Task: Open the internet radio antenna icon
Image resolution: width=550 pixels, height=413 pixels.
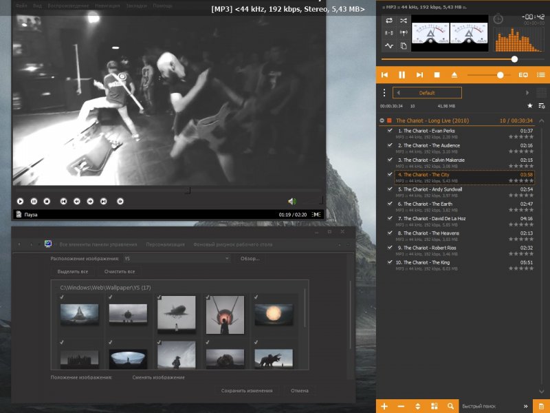Action: click(404, 33)
